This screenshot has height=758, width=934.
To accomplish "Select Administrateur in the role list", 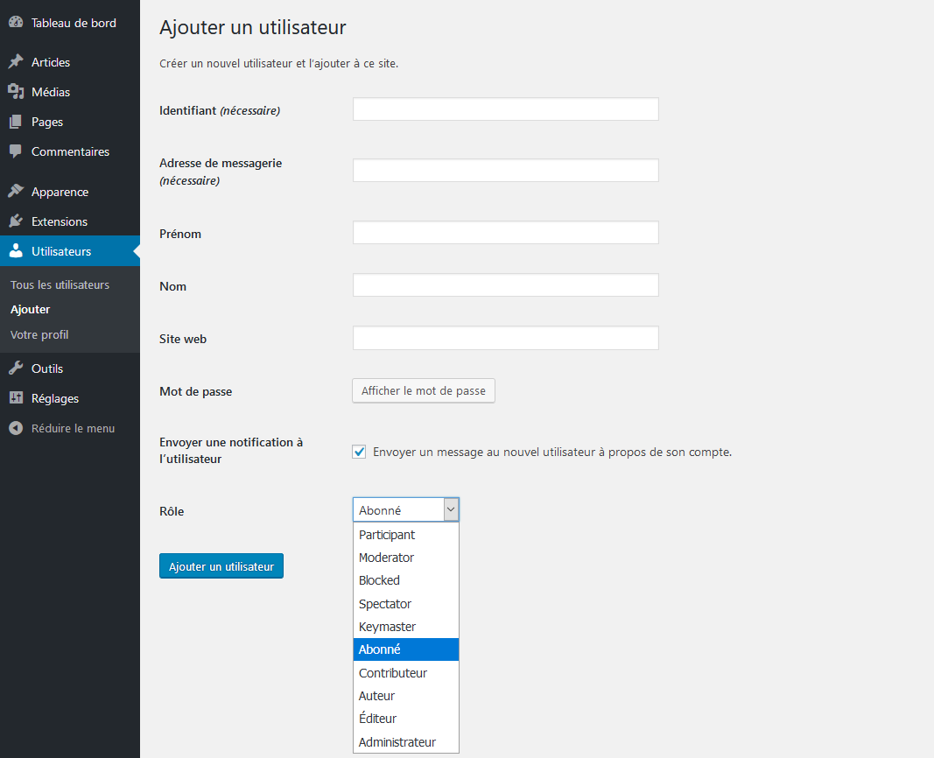I will coord(397,742).
